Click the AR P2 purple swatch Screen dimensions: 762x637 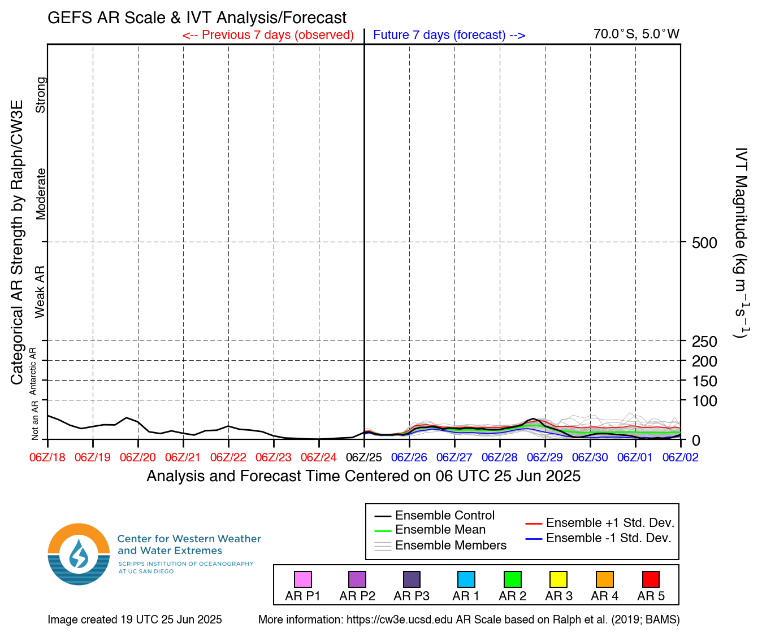coord(357,579)
